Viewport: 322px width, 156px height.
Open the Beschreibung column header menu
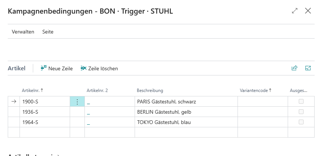(150, 91)
